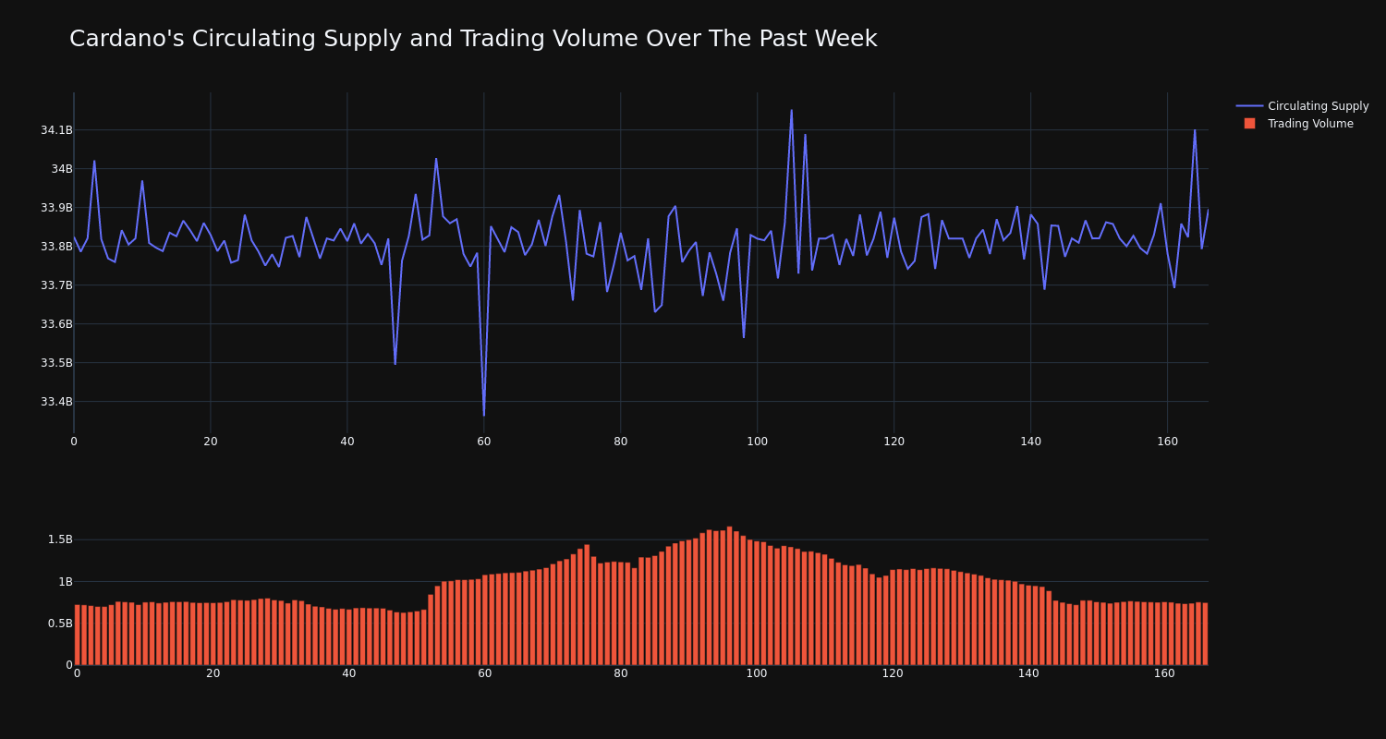Click the tallest trading volume bar near 96
This screenshot has width=1386, height=739.
[729, 596]
